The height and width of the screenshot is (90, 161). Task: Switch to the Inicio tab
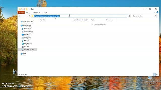(28, 12)
